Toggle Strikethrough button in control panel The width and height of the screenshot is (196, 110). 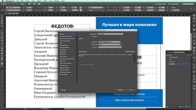(x=41, y=10)
